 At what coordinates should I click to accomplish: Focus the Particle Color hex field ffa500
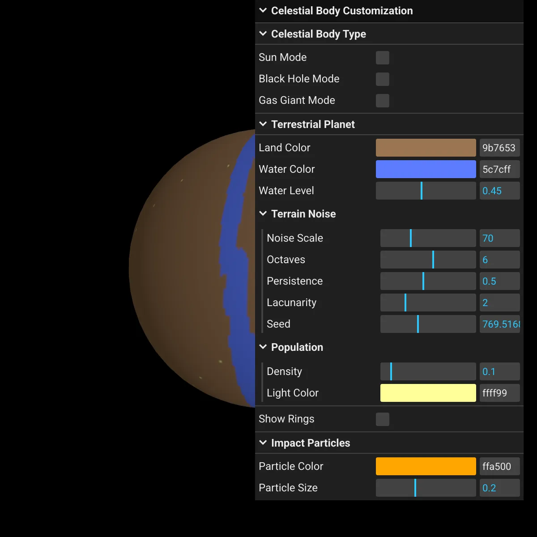click(x=500, y=466)
